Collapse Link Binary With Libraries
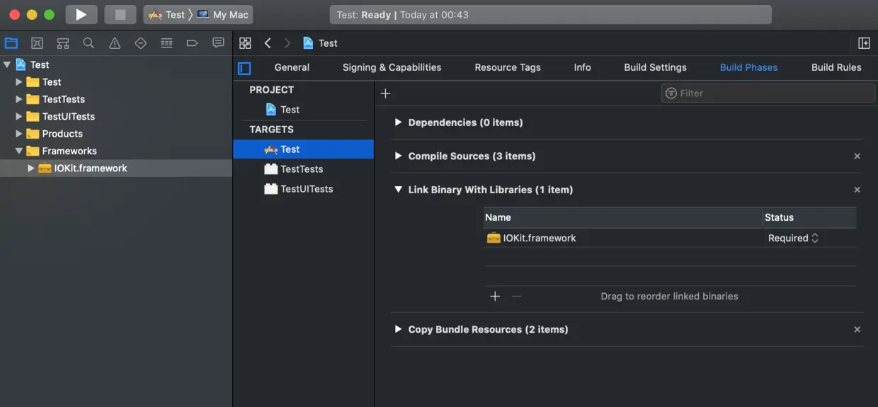Screen dimensions: 878x407 398,190
